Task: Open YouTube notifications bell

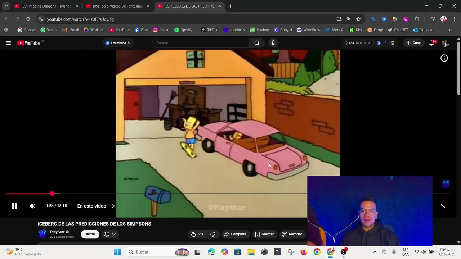Action: click(431, 43)
